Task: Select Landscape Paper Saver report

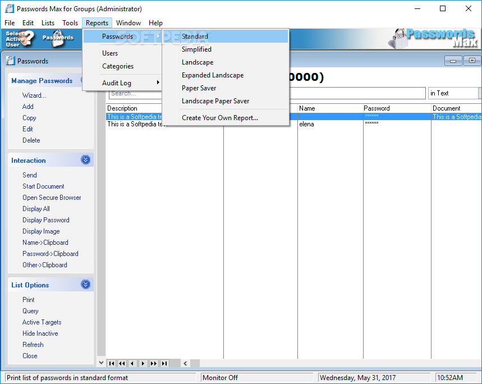Action: [x=226, y=101]
